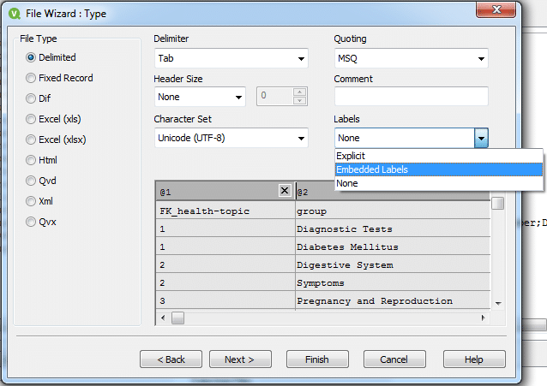Click the Digestive System cell

(x=394, y=264)
